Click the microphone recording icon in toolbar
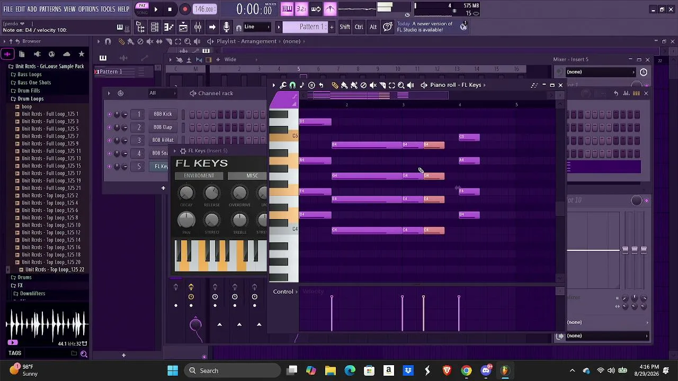 (x=226, y=27)
